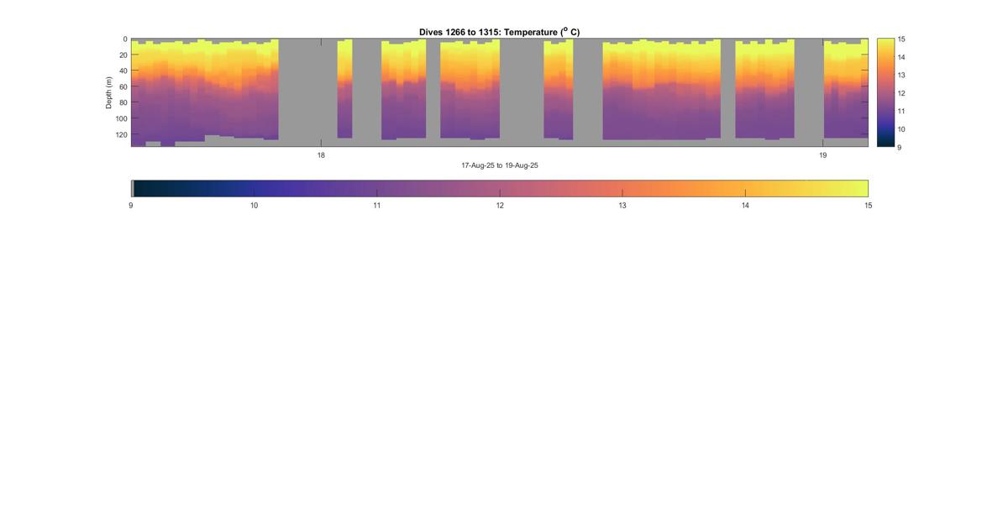1008x513 pixels.
Task: Select the '18' date tick on the x-axis
Action: [321, 155]
